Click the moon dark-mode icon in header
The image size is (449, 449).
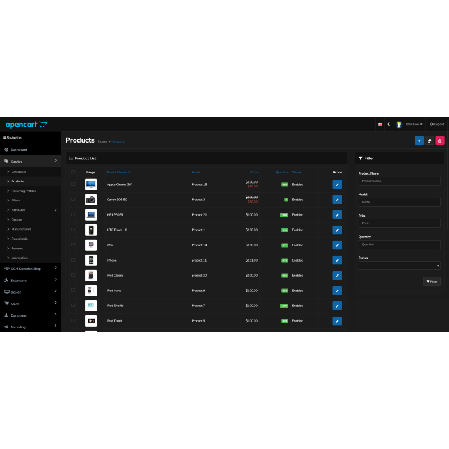[x=389, y=124]
